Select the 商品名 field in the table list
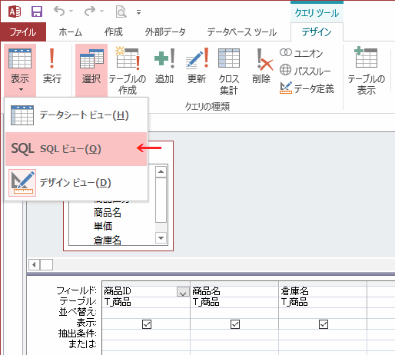This screenshot has width=395, height=355. click(x=108, y=213)
